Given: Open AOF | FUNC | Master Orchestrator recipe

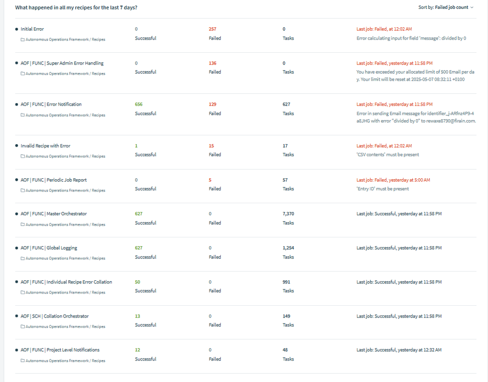Looking at the screenshot, I should [x=54, y=214].
